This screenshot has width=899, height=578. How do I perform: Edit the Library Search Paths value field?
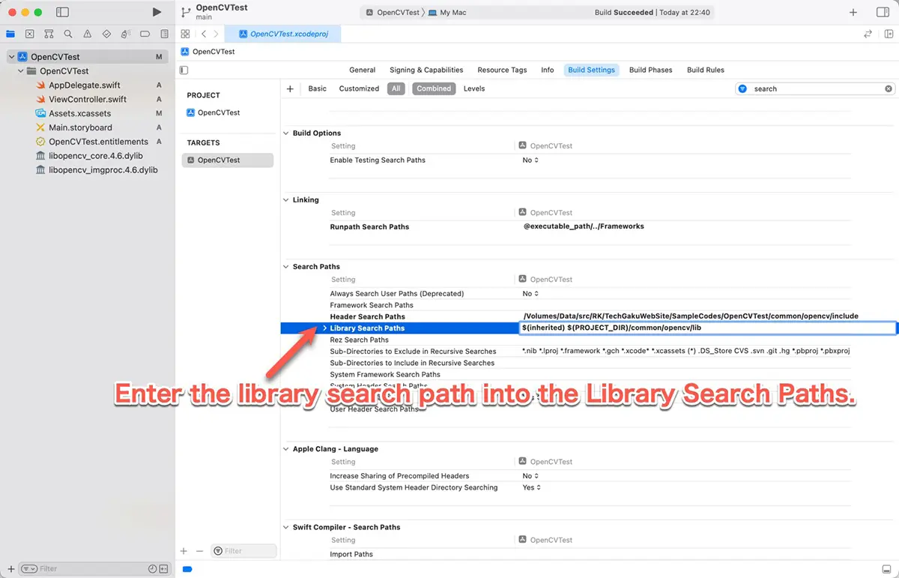707,328
